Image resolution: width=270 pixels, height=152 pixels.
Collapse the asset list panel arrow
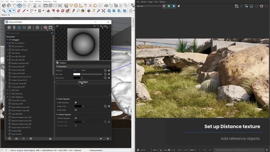click(x=54, y=82)
